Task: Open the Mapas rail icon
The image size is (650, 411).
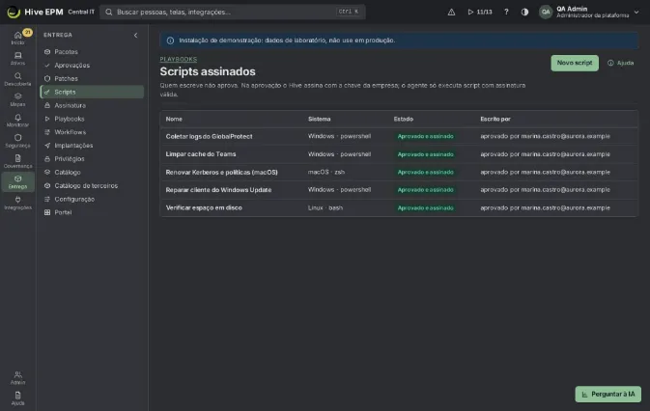Action: 17,99
